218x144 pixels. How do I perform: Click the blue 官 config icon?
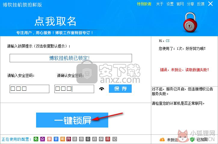(x=56, y=139)
